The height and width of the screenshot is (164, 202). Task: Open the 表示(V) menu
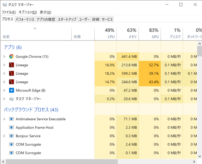point(45,12)
